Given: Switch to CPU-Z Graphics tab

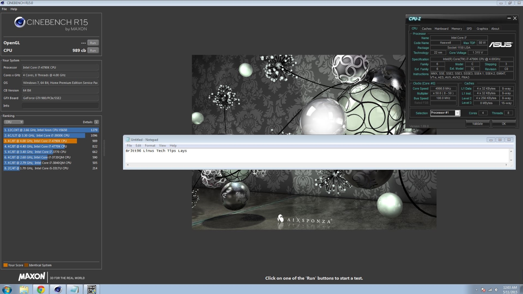Looking at the screenshot, I should [x=482, y=29].
